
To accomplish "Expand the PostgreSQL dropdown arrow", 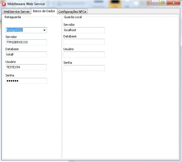I will 44,30.
